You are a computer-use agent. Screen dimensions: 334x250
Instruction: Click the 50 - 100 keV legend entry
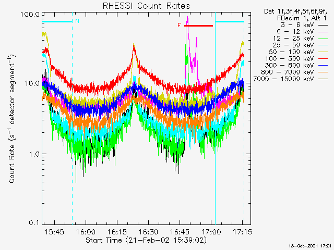click(299, 52)
